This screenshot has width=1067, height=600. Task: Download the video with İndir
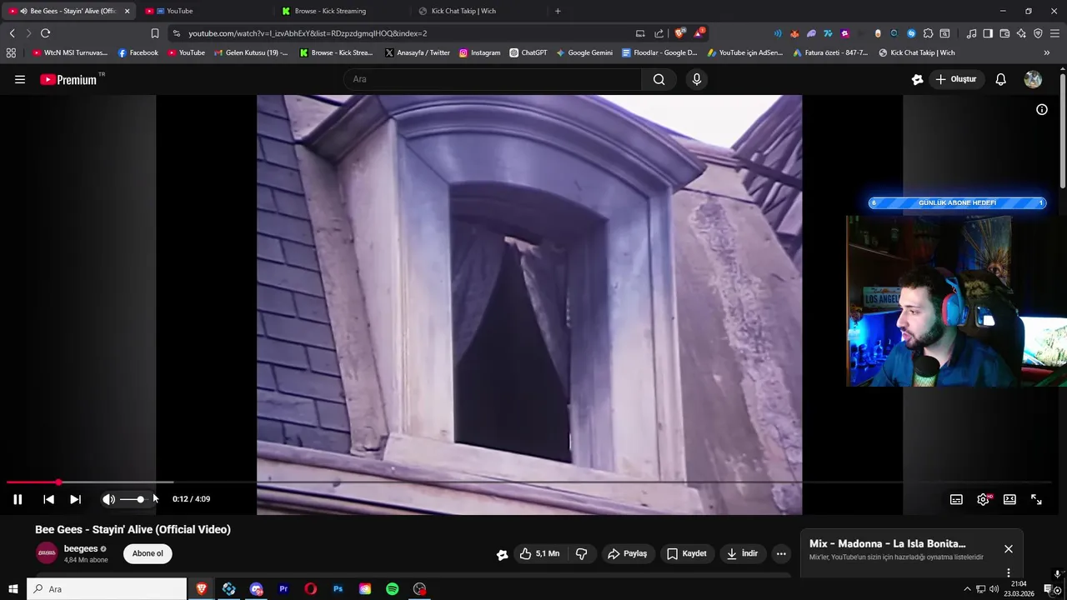pos(742,553)
